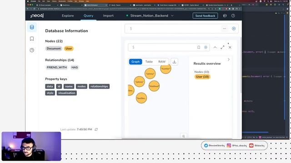Open the Stream_Notion_Backend database dropdown
The height and width of the screenshot is (163, 291).
coord(150,16)
